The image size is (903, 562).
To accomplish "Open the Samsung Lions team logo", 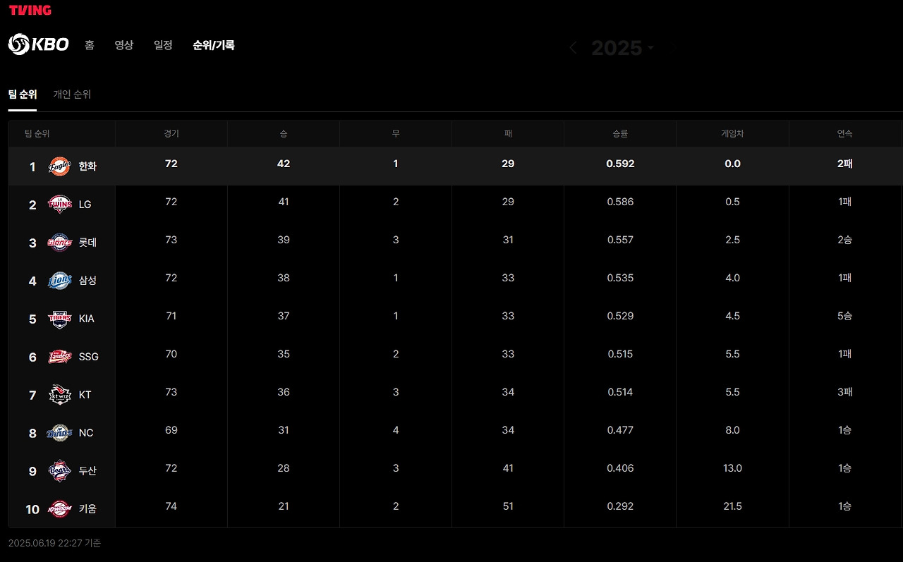I will (59, 281).
